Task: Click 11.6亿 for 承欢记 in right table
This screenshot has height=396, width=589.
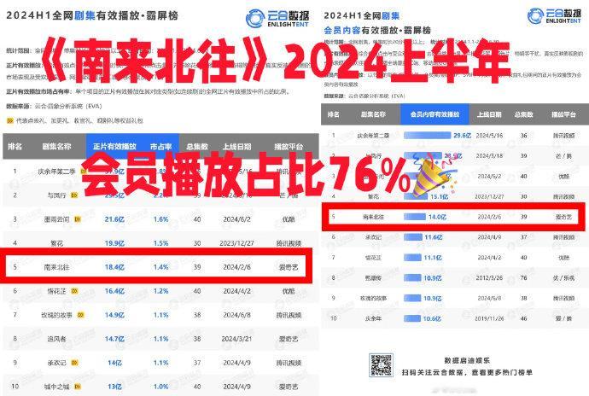Action: [x=433, y=237]
